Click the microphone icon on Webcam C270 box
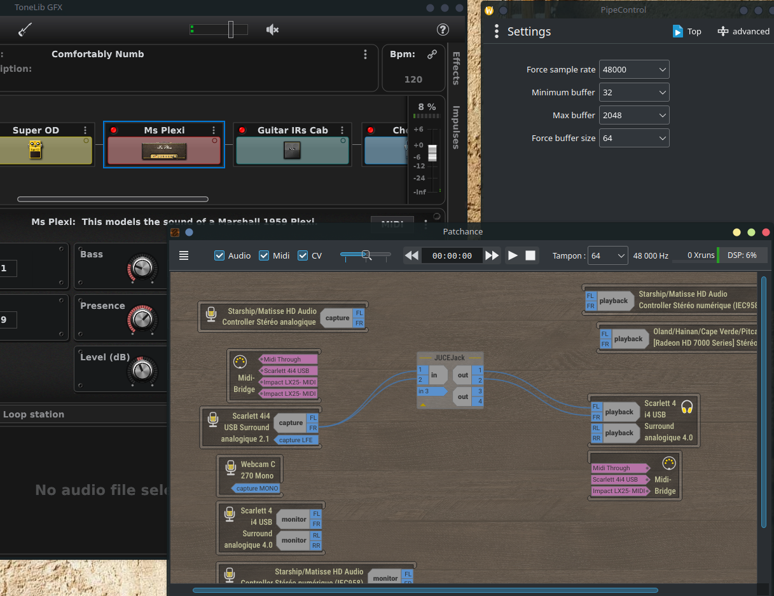 pos(231,468)
